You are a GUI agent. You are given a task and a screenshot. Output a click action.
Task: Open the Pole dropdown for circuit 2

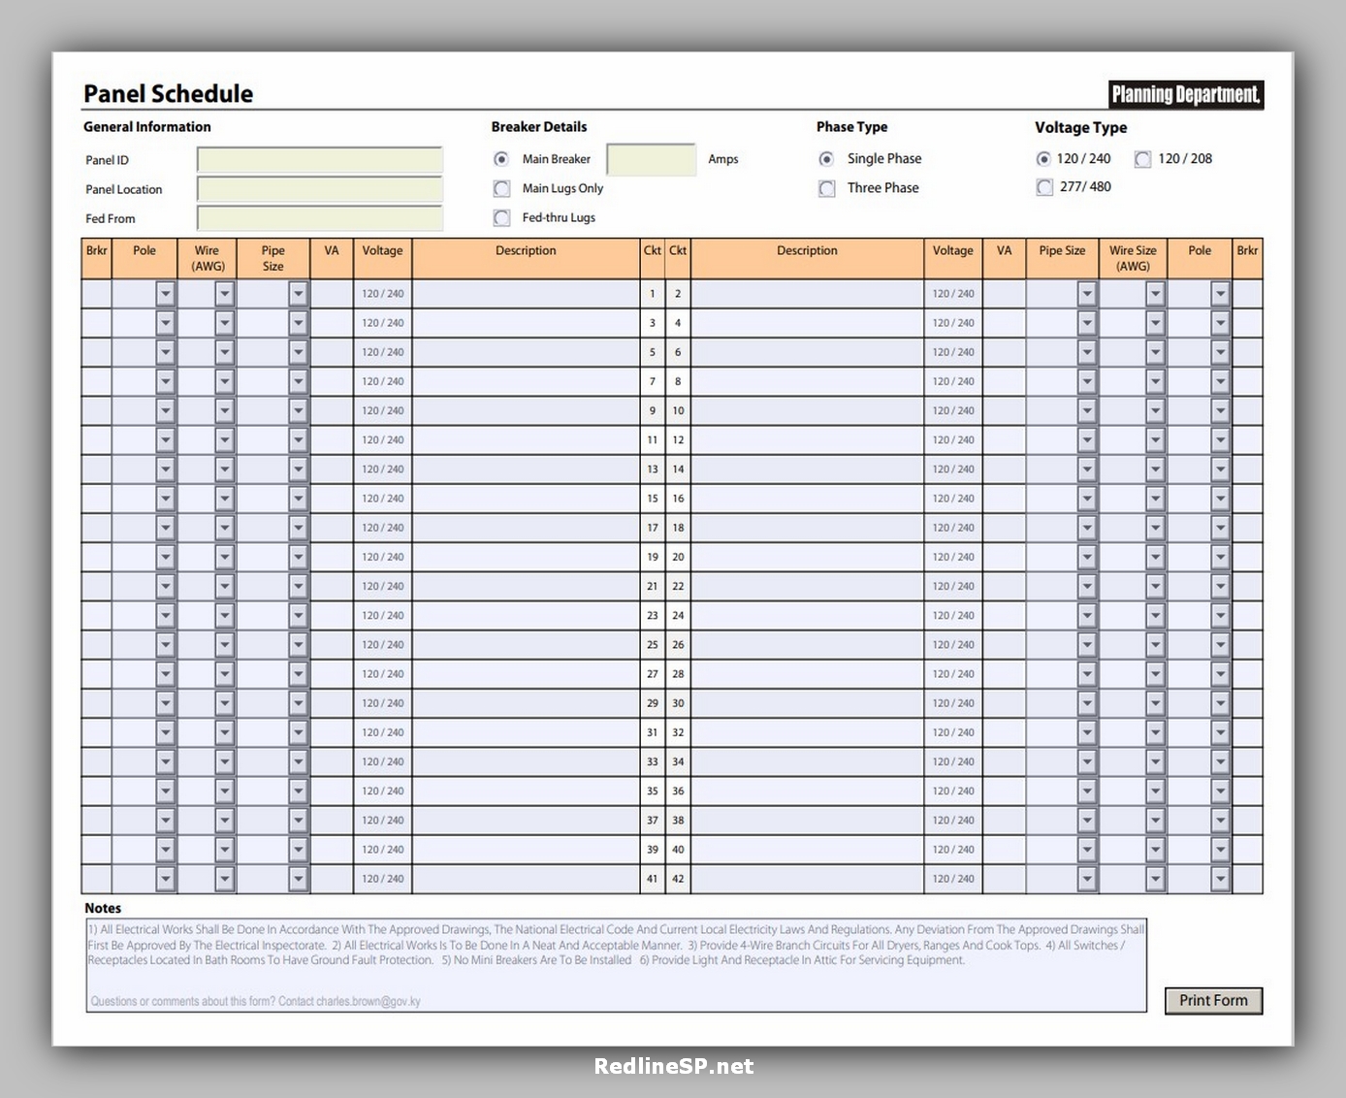point(1220,293)
